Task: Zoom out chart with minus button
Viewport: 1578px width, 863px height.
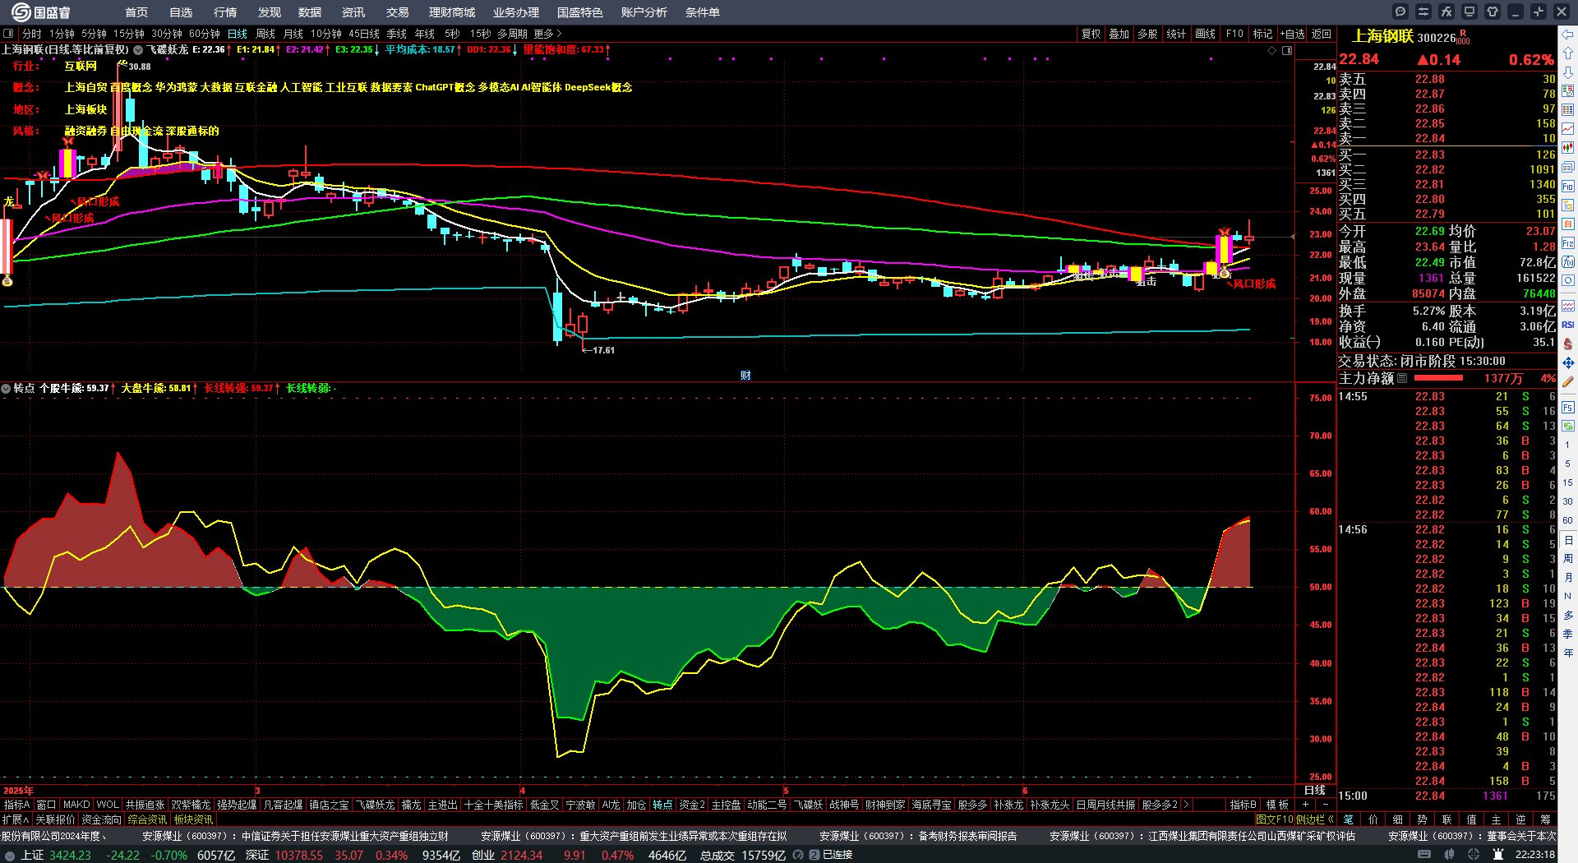Action: coord(1325,805)
